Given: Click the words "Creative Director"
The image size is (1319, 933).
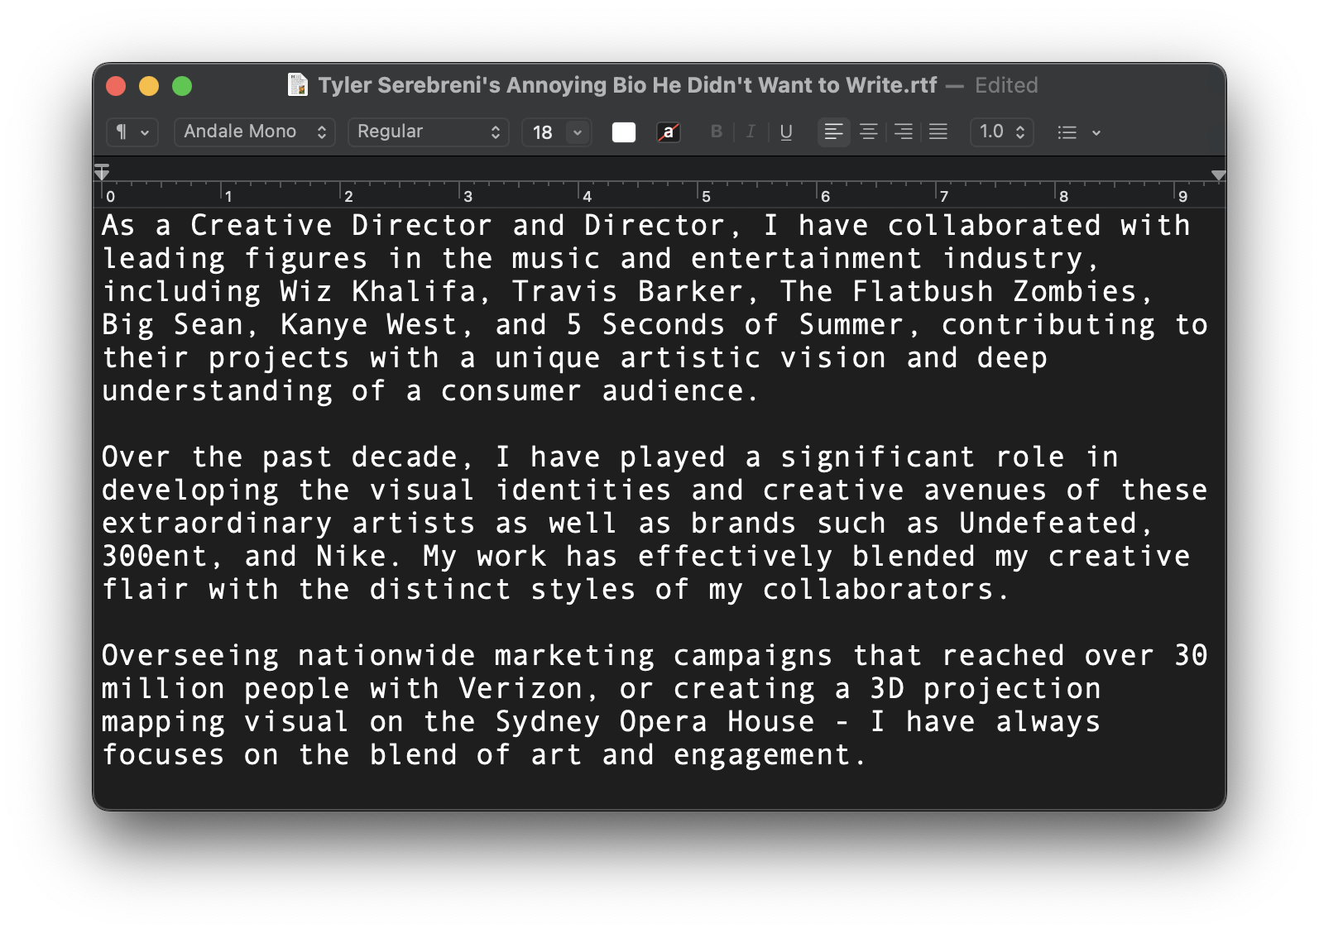Looking at the screenshot, I should (x=342, y=226).
